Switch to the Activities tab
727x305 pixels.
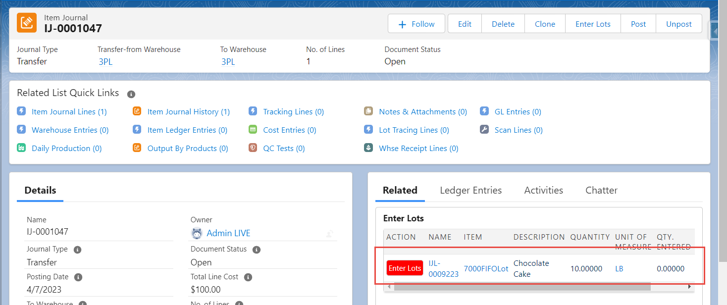(543, 190)
